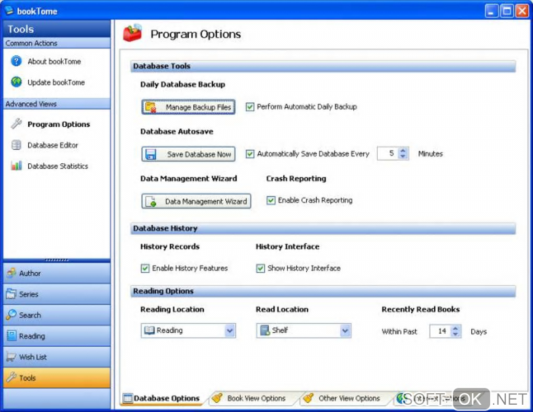Decrease Within Past days with down arrow
Image resolution: width=533 pixels, height=412 pixels.
coord(455,334)
